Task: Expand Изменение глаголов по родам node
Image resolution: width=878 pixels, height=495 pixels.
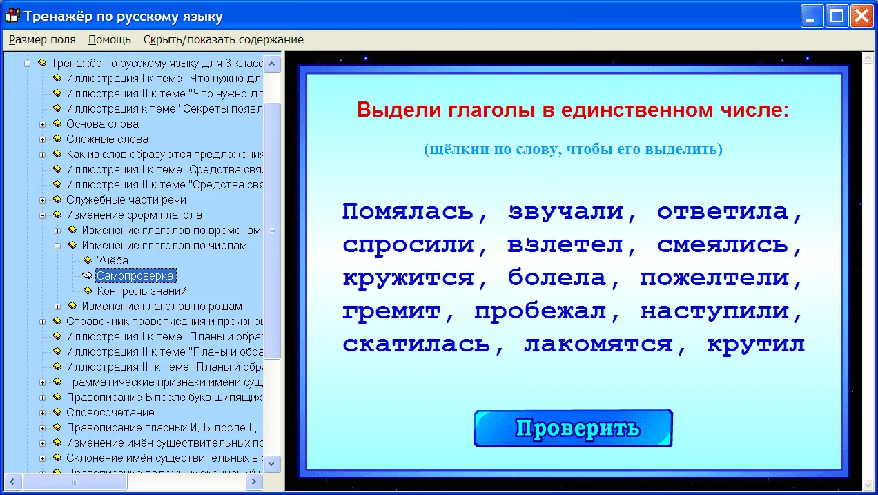Action: tap(57, 306)
